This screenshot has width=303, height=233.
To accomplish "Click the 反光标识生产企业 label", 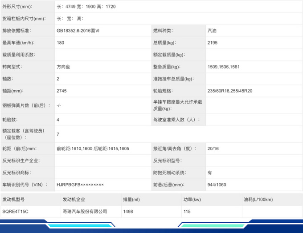I will point(21,161).
